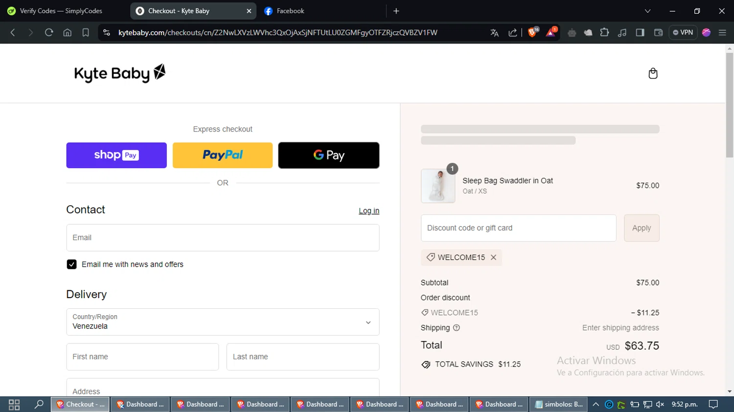Click the Sleep Bag Swaddler product thumbnail
The height and width of the screenshot is (412, 734).
pos(438,186)
